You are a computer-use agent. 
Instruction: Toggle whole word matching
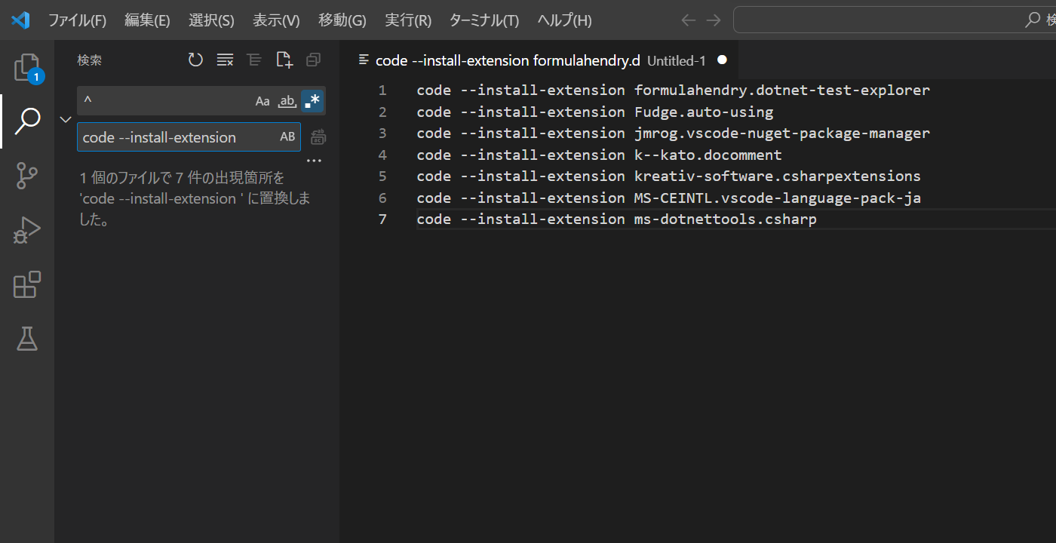(x=287, y=100)
